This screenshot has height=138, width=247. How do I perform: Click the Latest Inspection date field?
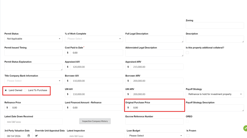95,135
